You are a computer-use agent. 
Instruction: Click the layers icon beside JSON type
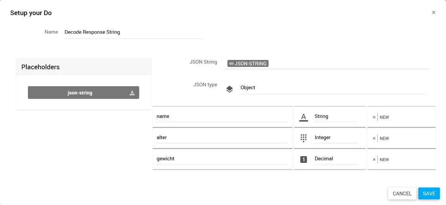[229, 89]
